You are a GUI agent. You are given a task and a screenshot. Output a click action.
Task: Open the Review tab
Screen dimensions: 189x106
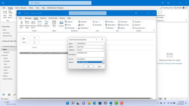pyautogui.click(x=62, y=18)
